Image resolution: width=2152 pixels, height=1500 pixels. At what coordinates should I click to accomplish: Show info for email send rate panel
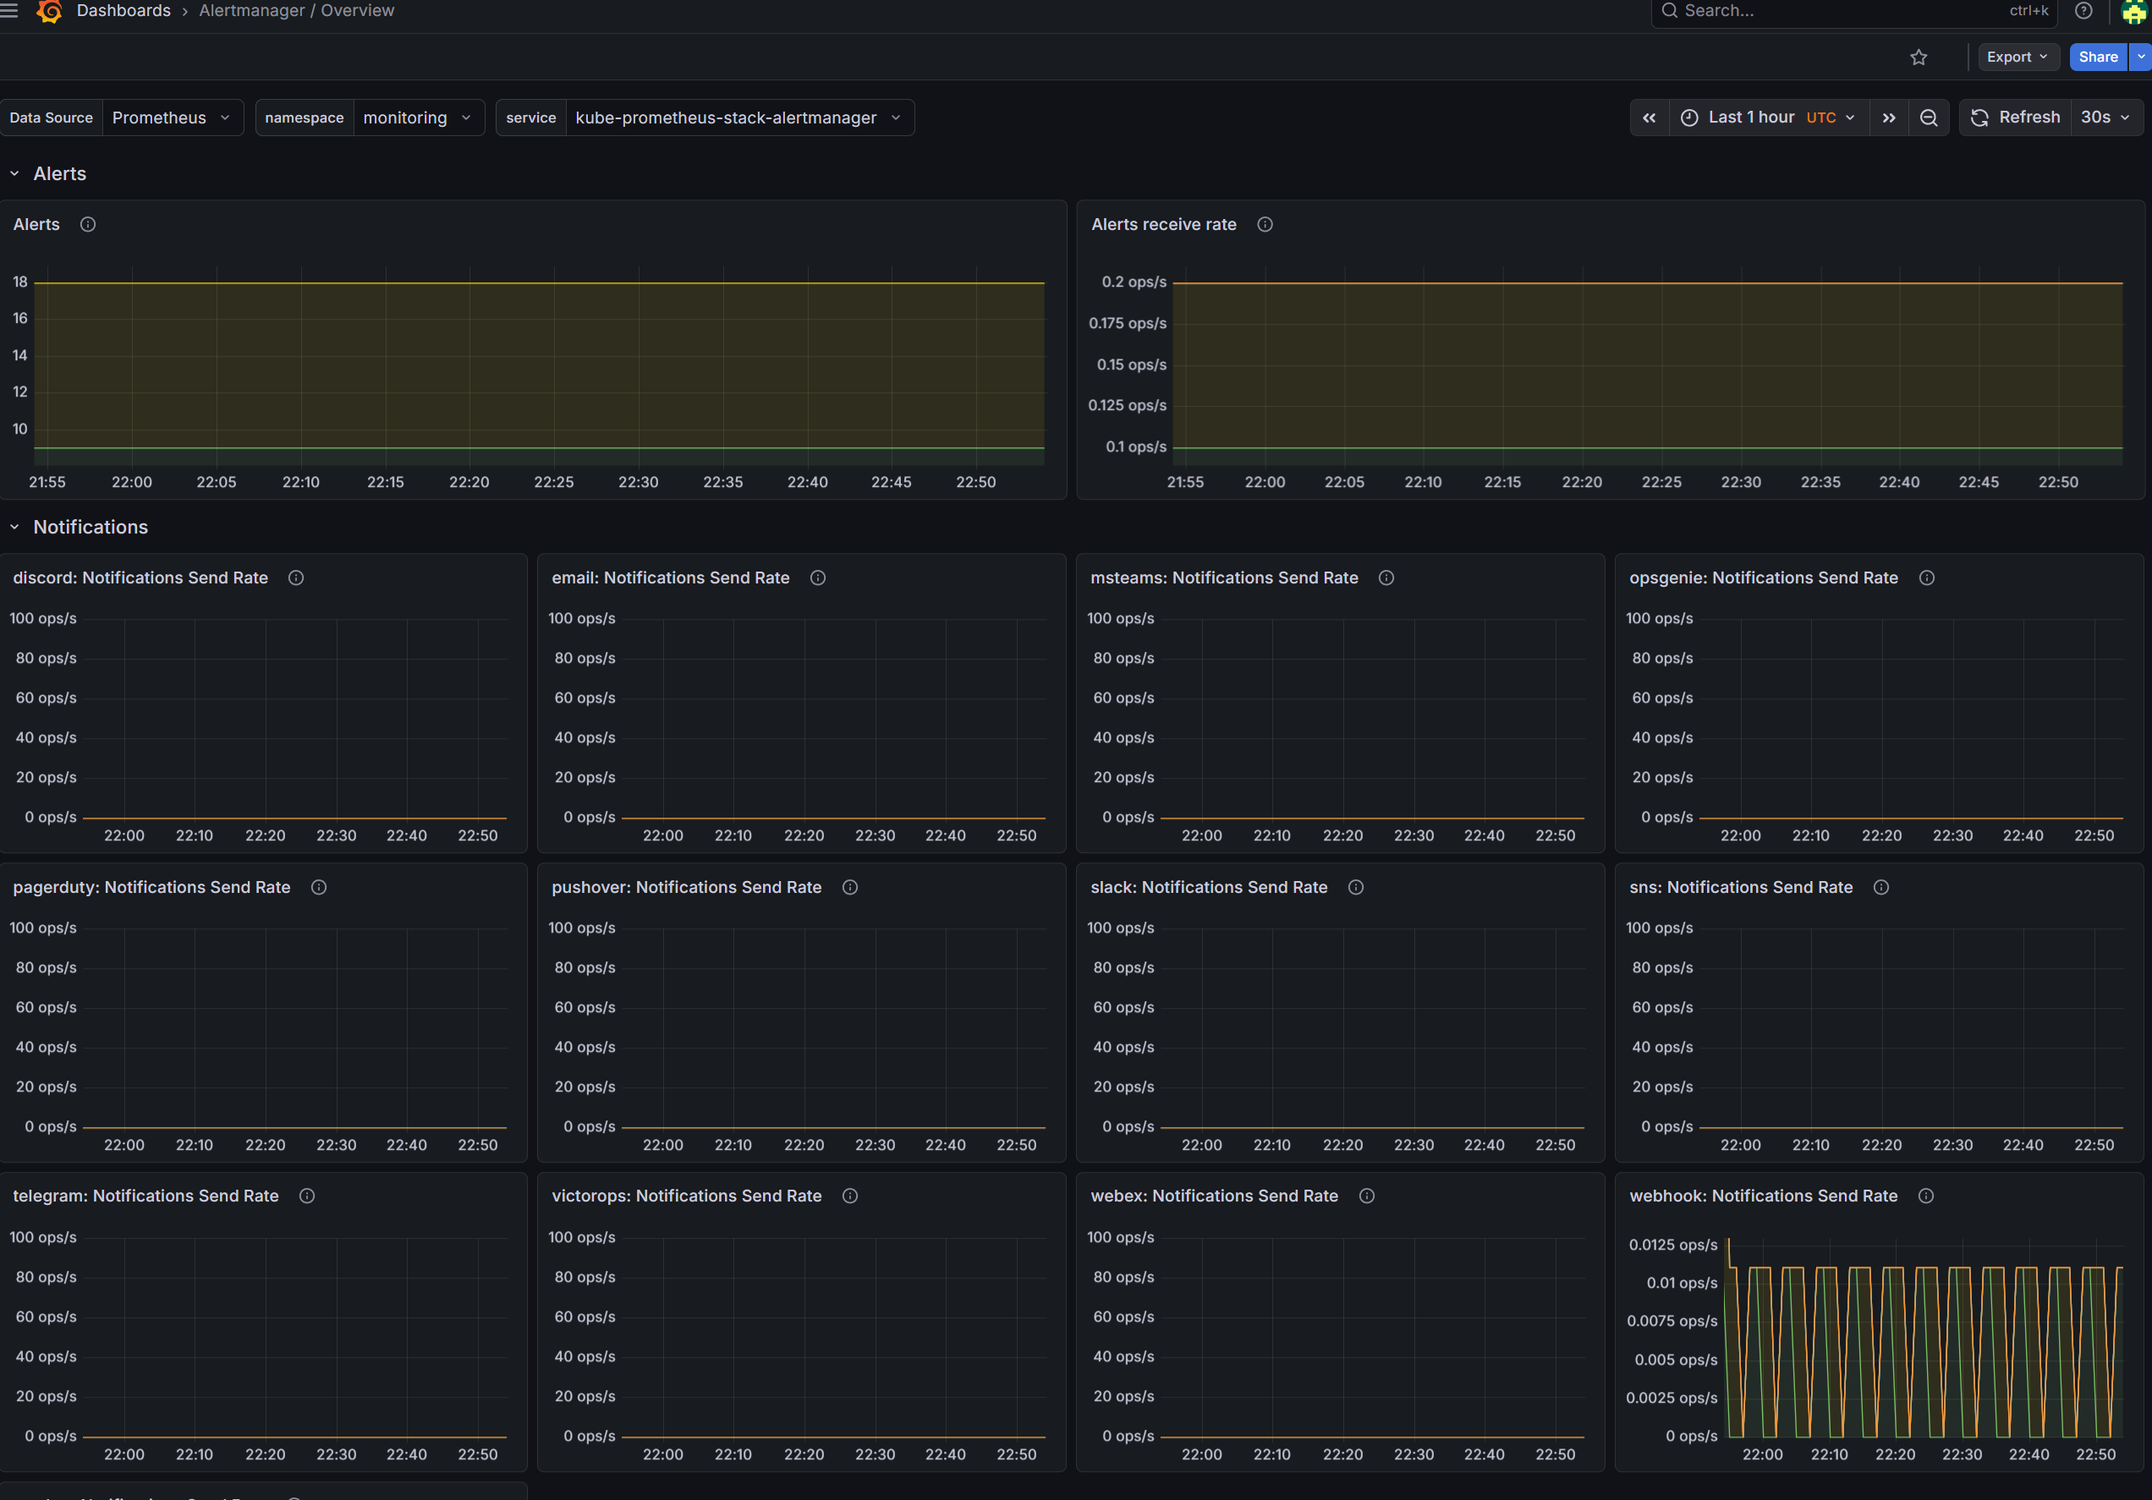(817, 578)
